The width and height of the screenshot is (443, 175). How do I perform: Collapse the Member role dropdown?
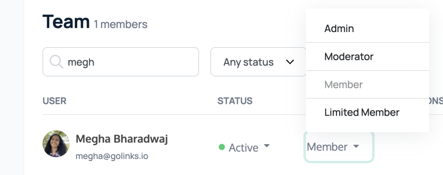point(339,147)
